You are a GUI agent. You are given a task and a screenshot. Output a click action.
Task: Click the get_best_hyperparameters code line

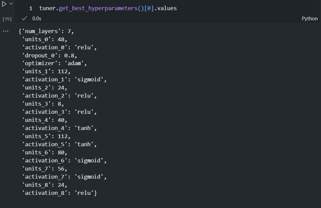pyautogui.click(x=108, y=8)
